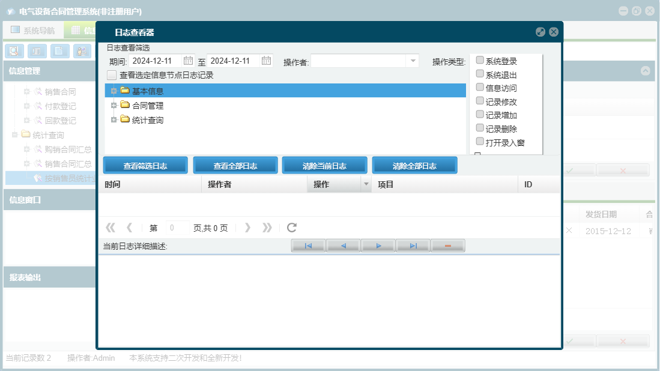
Task: Open the 信息管理 panel header
Action: coord(50,71)
